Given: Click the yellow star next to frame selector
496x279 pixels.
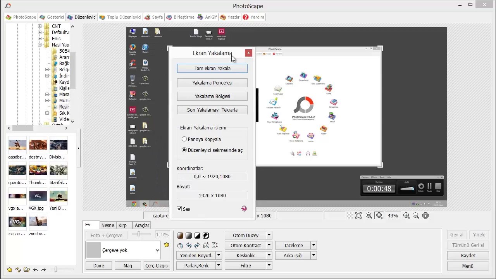Looking at the screenshot, I should coord(167,245).
